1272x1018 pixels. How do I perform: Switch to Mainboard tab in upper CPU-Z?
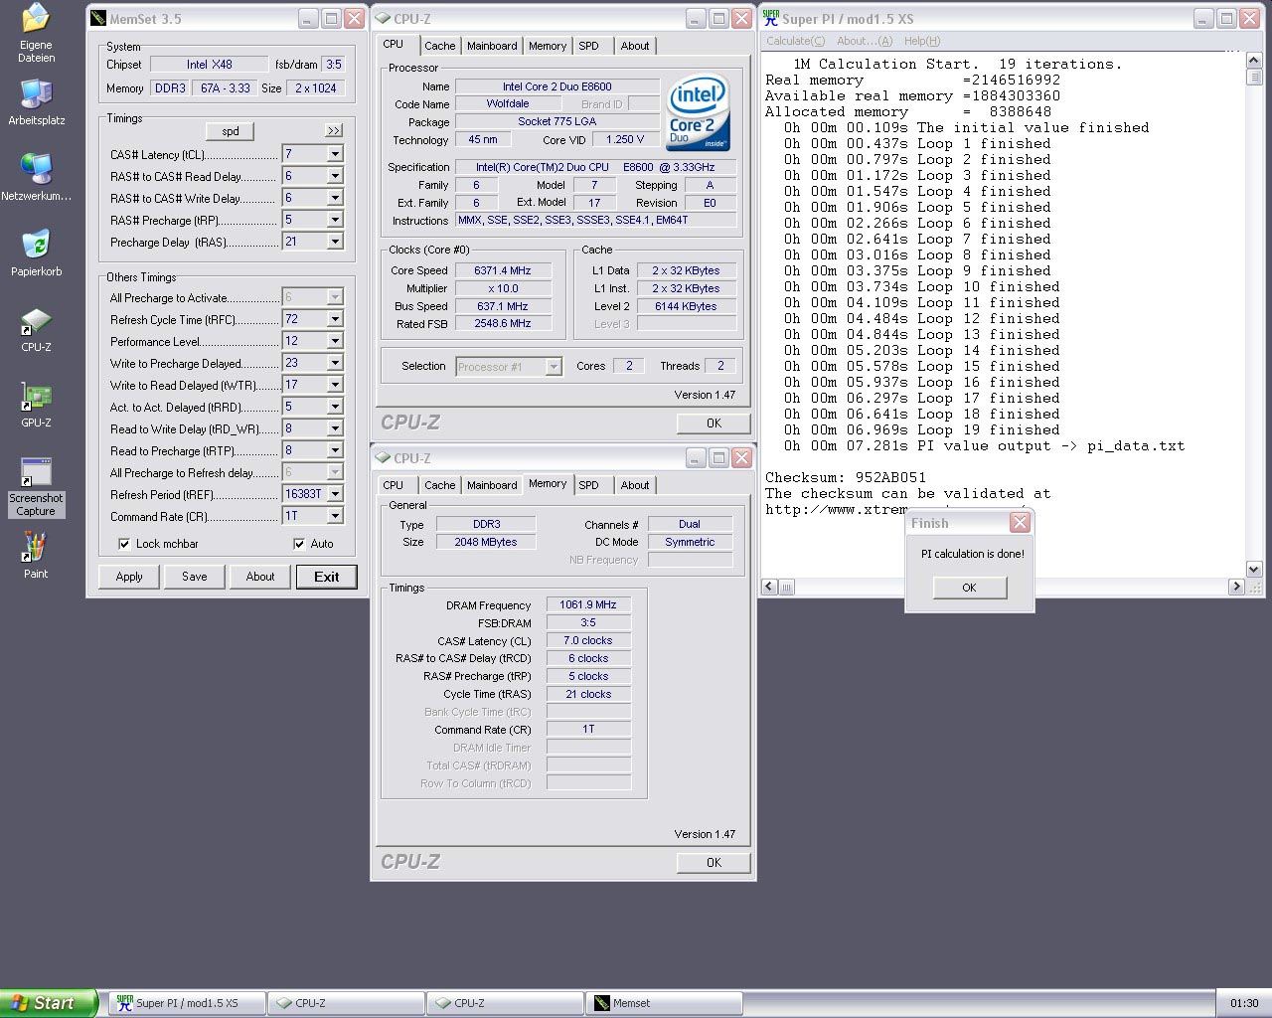(492, 46)
